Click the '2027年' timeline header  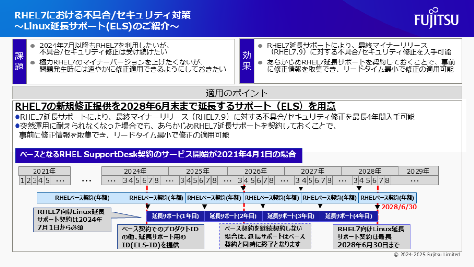[x=313, y=171]
